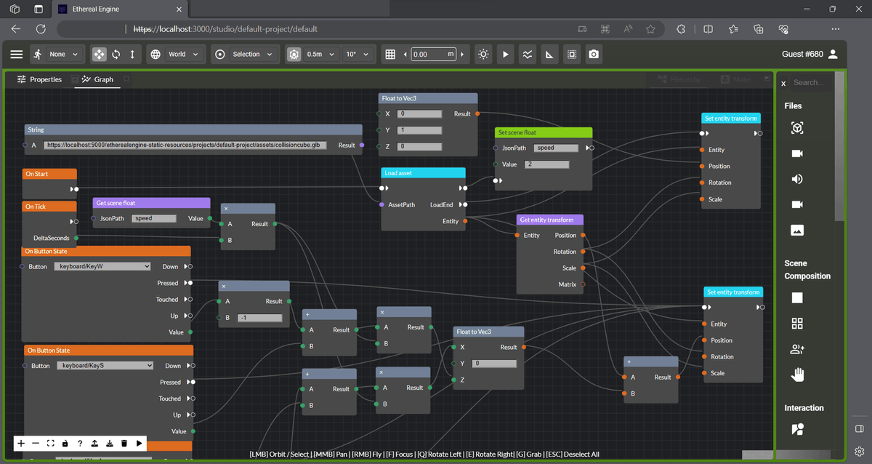Click the trash icon to clear the graph

[124, 443]
